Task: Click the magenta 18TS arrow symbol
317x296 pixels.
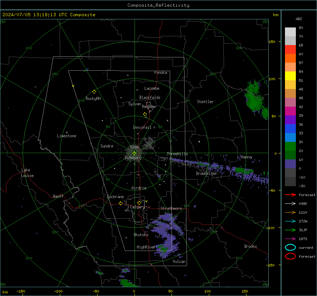Action: (290, 239)
